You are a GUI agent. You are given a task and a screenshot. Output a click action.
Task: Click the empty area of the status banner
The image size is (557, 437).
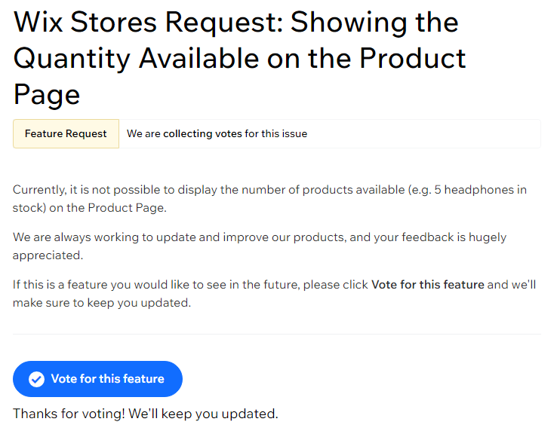(423, 133)
